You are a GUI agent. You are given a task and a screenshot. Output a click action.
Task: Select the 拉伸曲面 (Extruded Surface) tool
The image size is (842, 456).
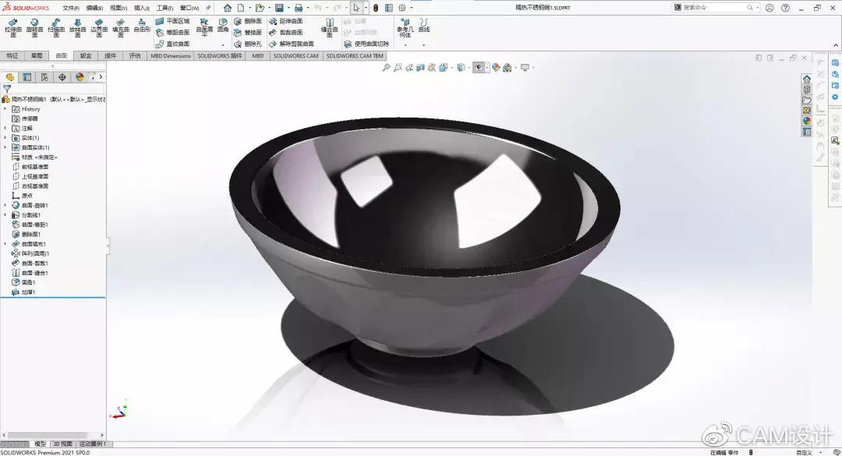(x=13, y=27)
